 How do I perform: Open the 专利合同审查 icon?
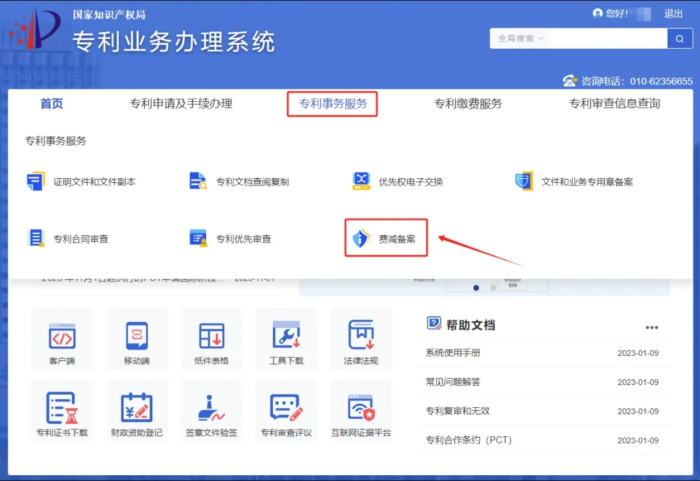36,239
